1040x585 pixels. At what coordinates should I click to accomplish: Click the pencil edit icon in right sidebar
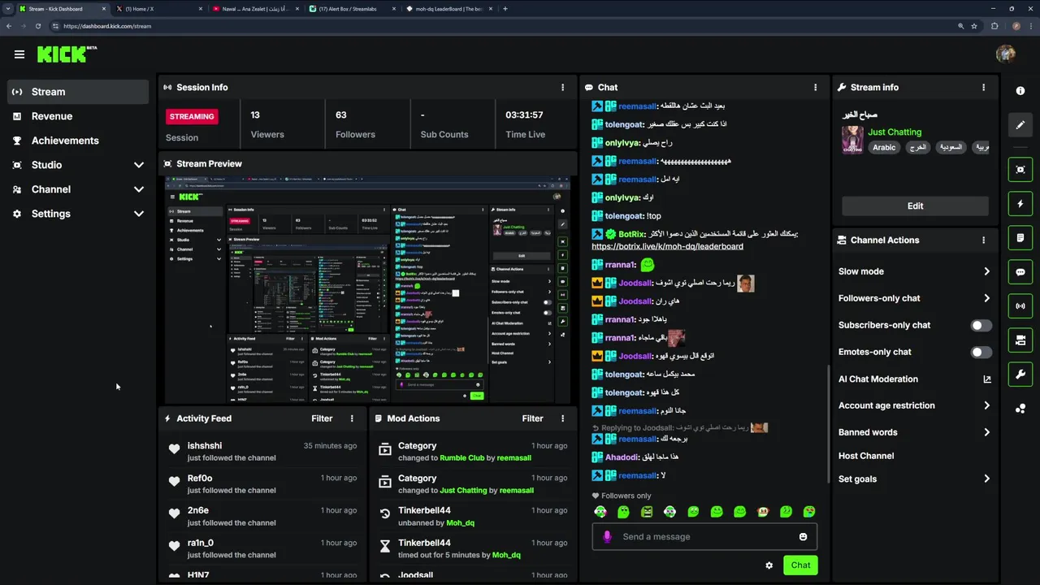1020,125
